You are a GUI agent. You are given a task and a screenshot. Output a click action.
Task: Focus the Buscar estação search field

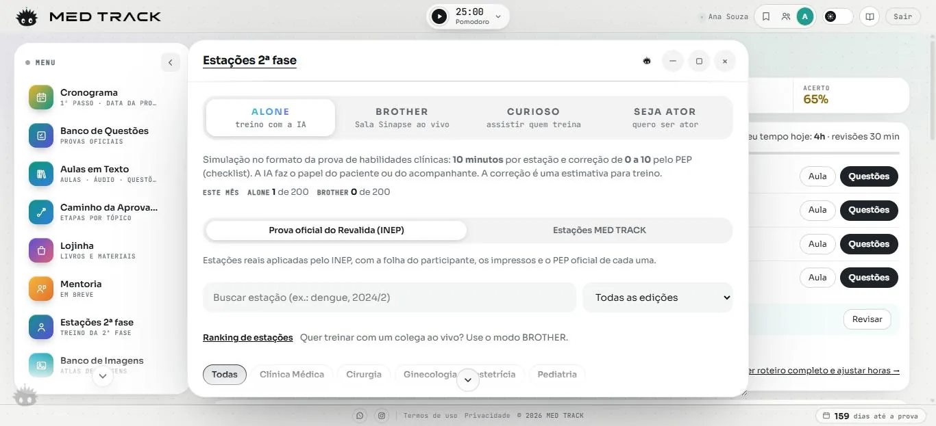[x=390, y=297]
